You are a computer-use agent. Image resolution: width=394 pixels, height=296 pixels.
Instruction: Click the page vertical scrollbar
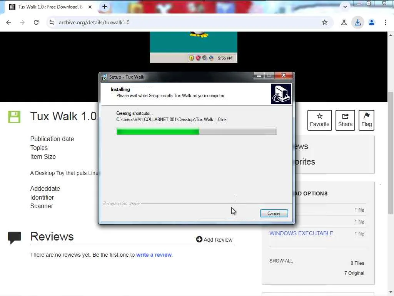point(391,153)
